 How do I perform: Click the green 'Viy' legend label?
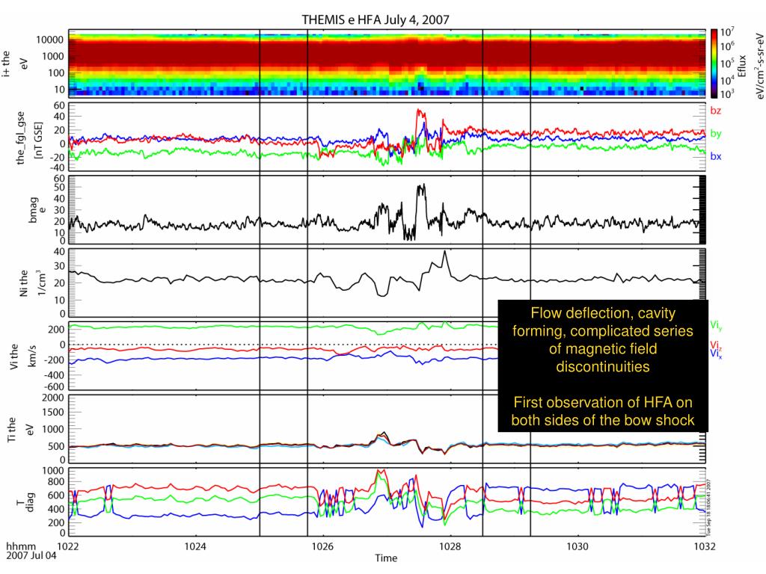(715, 325)
